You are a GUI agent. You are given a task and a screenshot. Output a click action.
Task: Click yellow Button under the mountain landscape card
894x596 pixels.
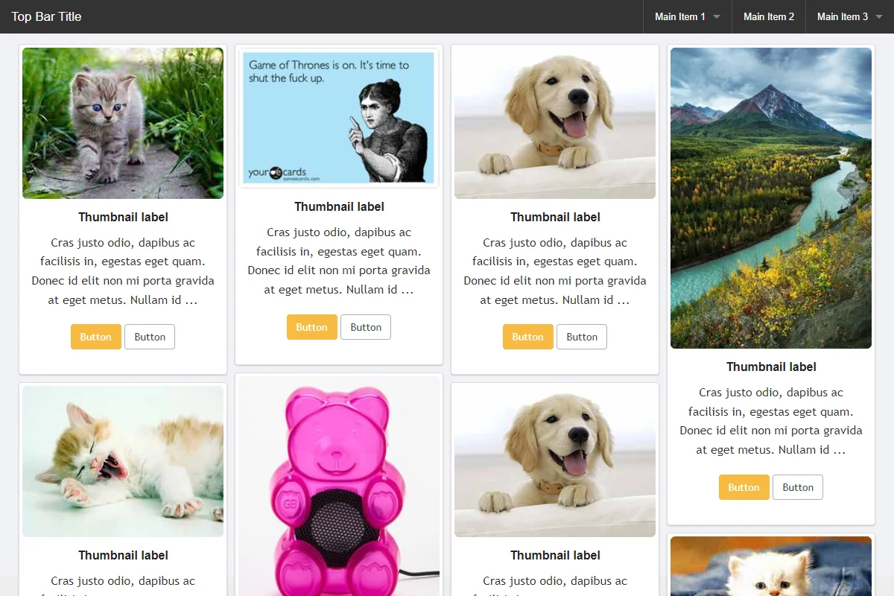point(744,487)
